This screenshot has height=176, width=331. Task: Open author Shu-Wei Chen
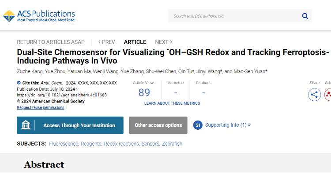click(161, 72)
